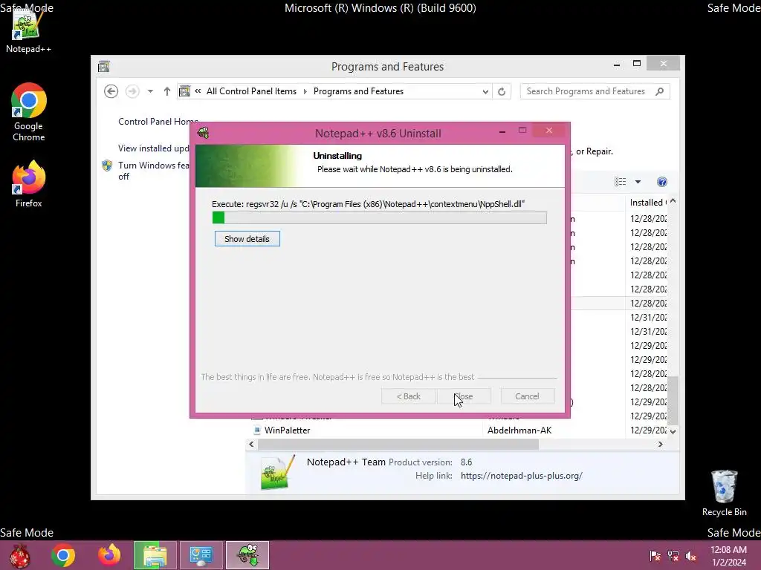Click the Show details button in uninstaller
The width and height of the screenshot is (761, 570).
click(247, 239)
